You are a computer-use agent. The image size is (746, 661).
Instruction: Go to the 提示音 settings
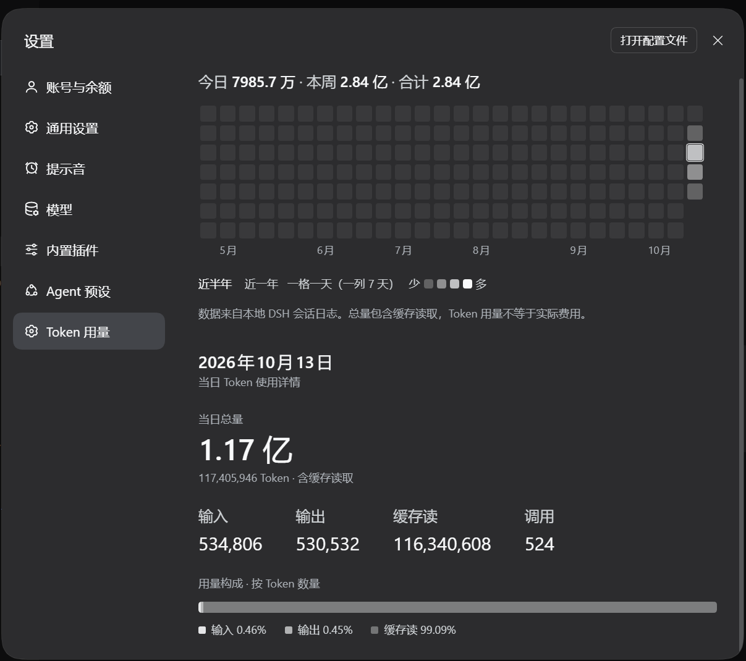pos(89,169)
